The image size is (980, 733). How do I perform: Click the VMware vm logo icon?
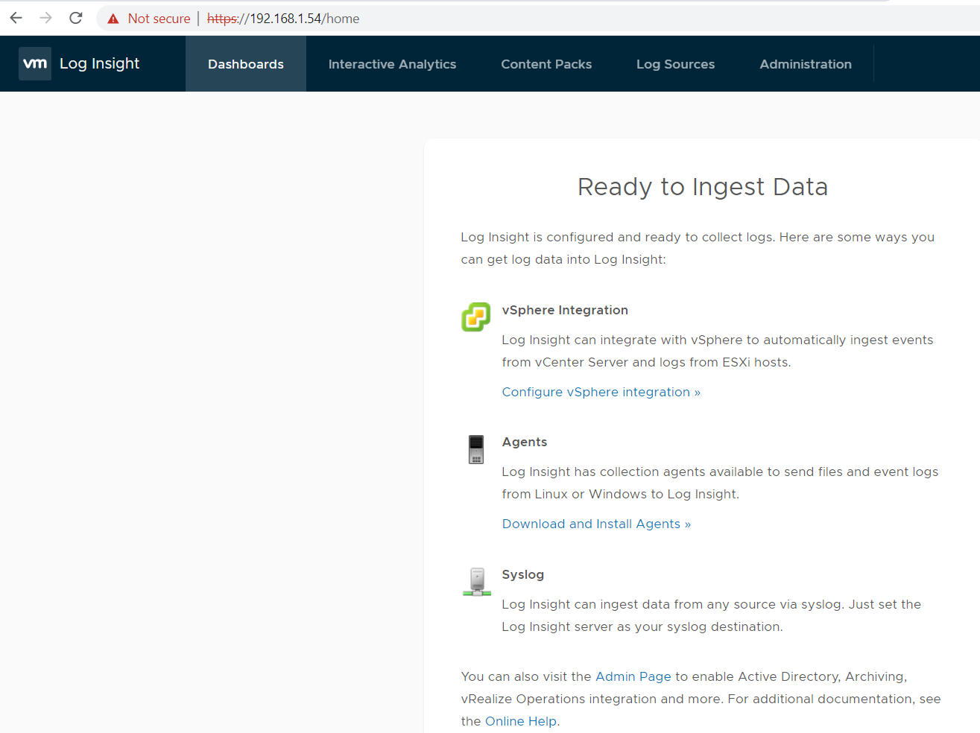[35, 64]
